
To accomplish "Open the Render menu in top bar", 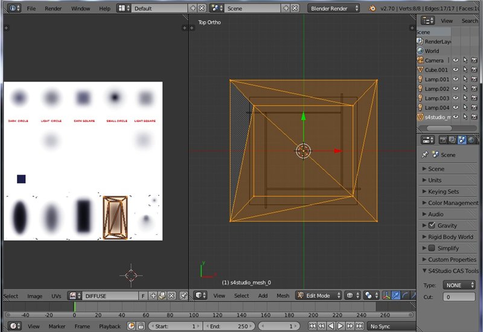I will pyautogui.click(x=53, y=8).
